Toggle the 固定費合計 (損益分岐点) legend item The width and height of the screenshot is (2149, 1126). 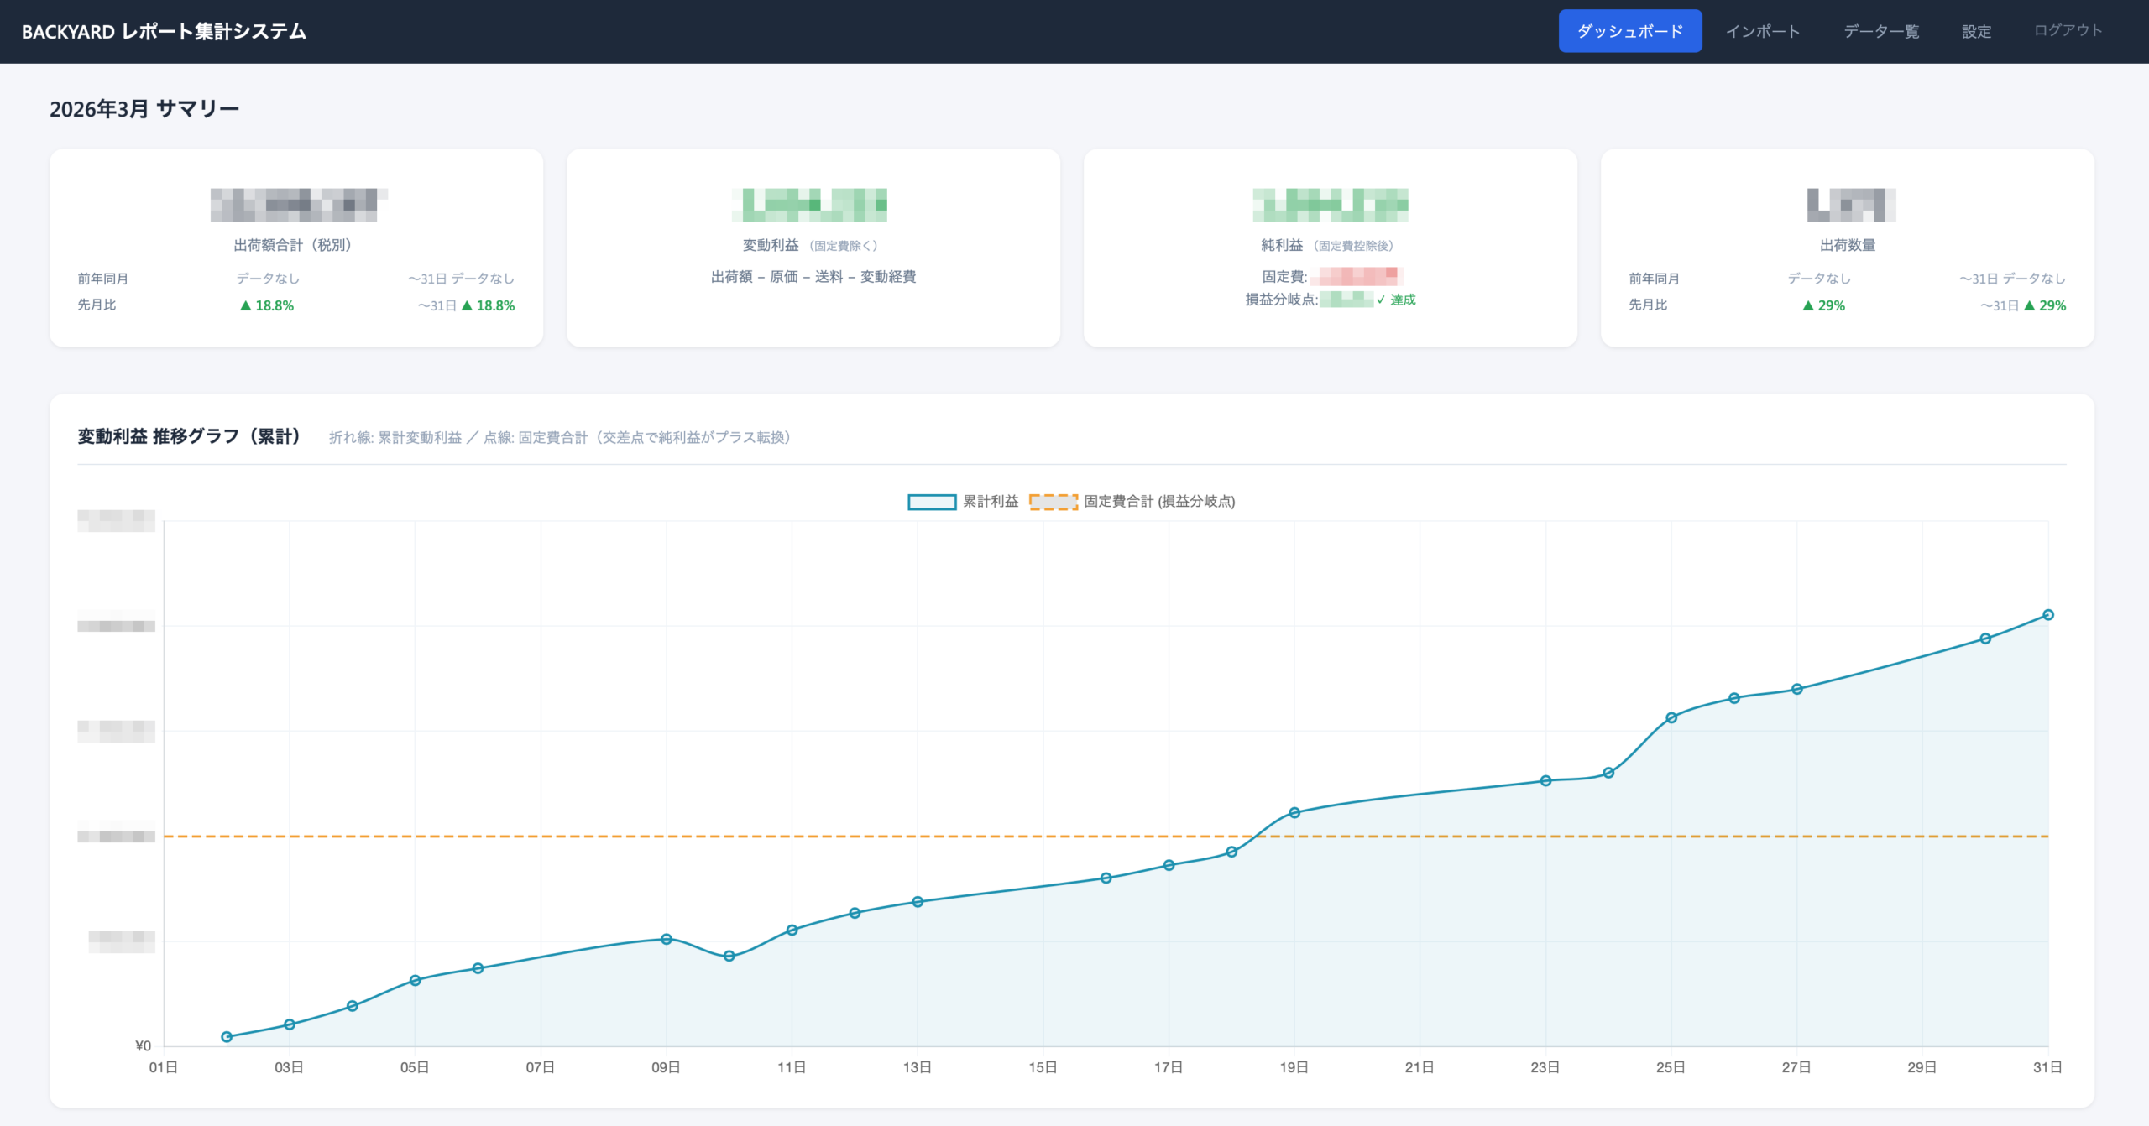coord(1158,502)
